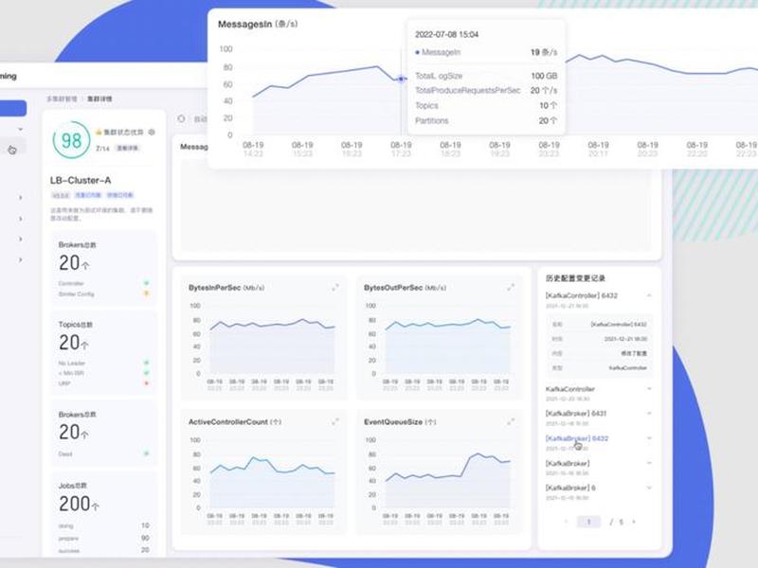758x568 pixels.
Task: Collapse the [KafkaController] 6432 history record
Action: coord(649,295)
